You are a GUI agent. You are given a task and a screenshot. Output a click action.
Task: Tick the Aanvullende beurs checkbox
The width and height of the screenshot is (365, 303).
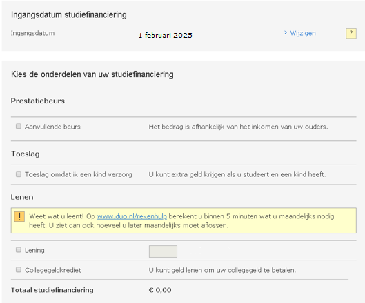19,126
